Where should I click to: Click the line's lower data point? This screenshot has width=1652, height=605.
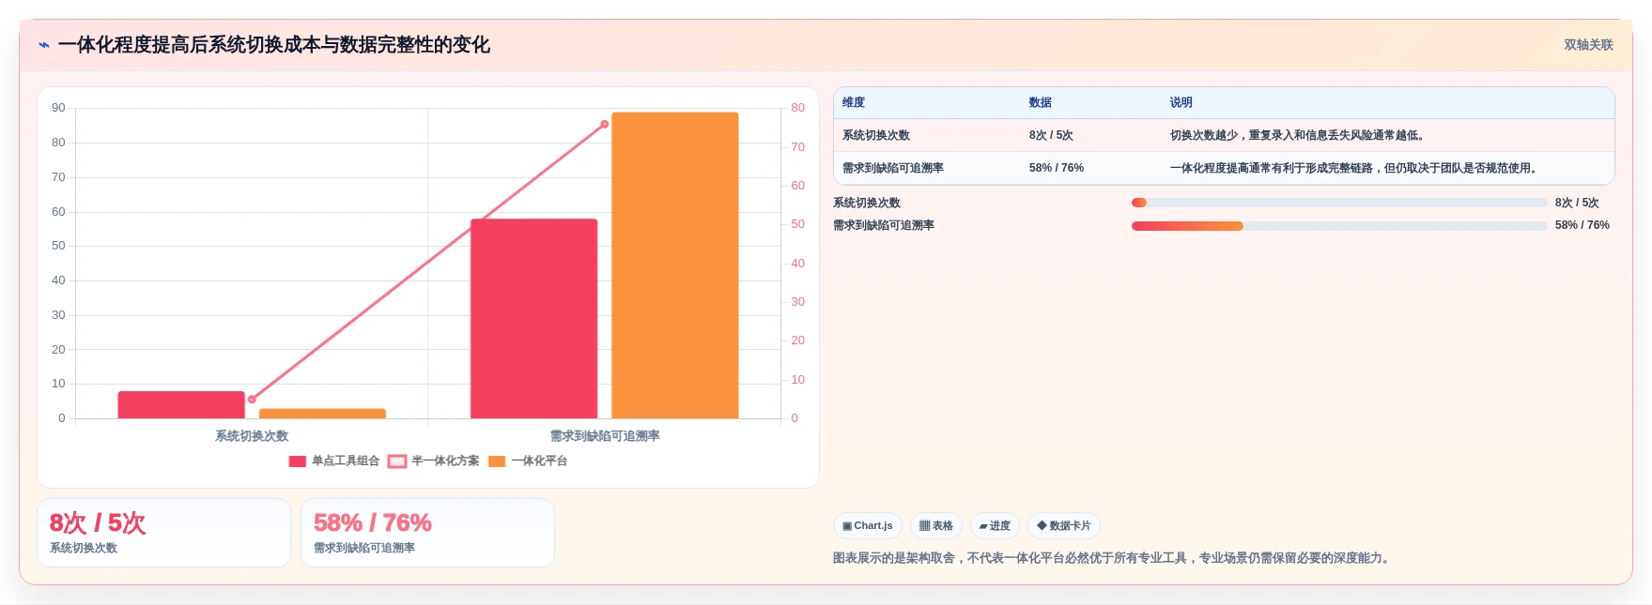tap(252, 400)
